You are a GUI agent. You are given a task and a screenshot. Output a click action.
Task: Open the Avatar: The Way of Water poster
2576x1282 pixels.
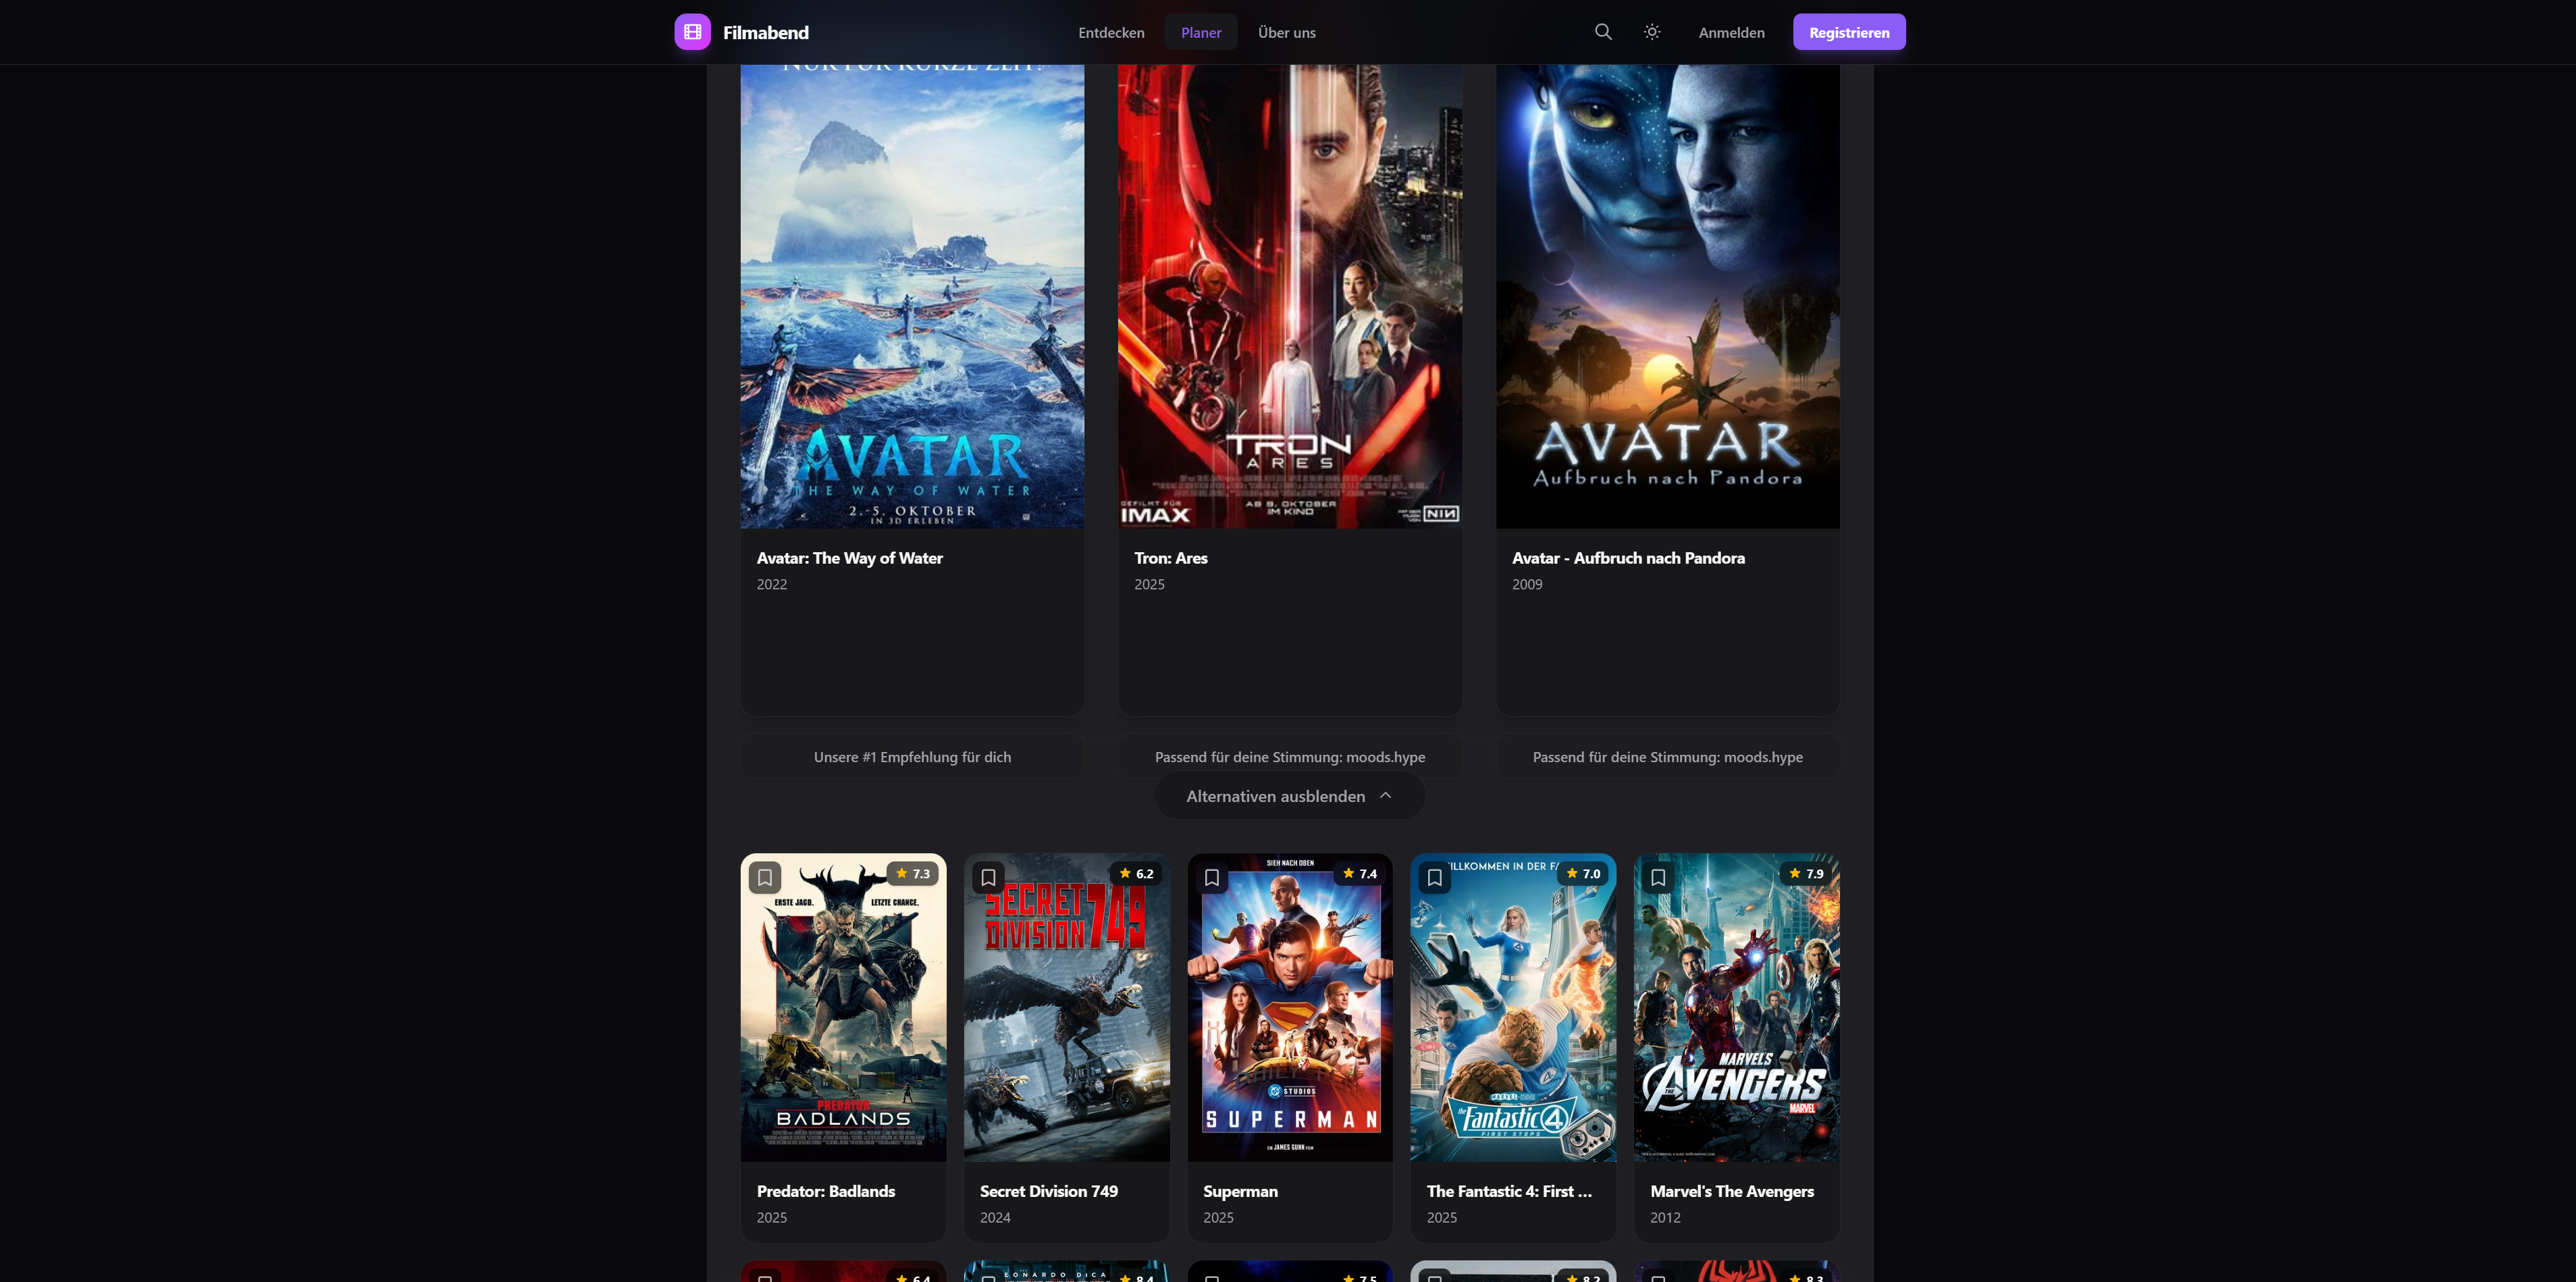912,296
